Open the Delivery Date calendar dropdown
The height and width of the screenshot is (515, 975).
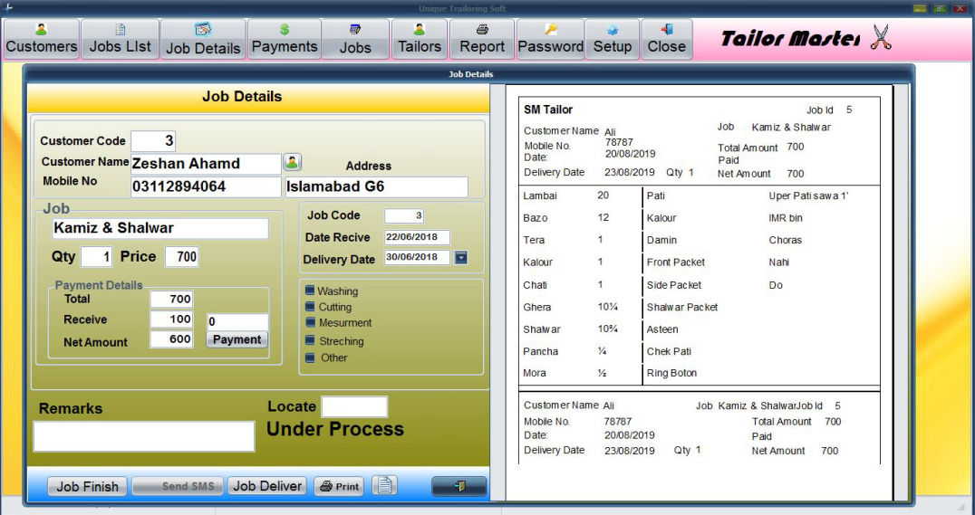click(x=460, y=257)
